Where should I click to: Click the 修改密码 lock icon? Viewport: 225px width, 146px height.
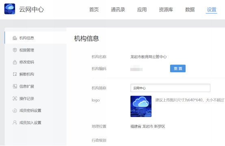coord(15,62)
